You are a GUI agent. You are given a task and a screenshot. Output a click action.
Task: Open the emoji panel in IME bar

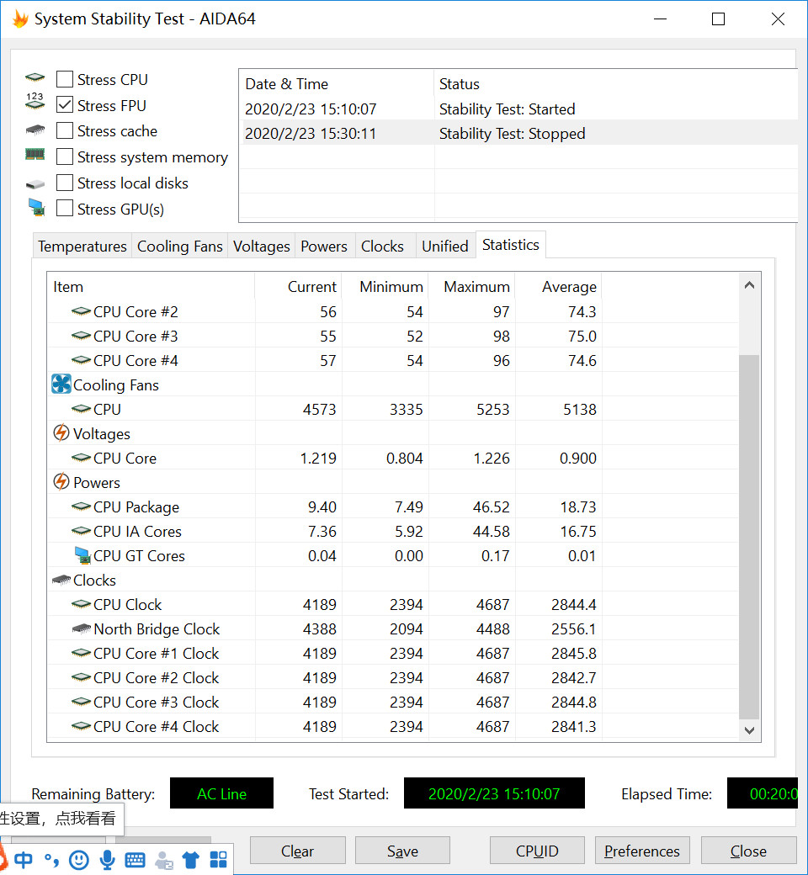click(79, 860)
